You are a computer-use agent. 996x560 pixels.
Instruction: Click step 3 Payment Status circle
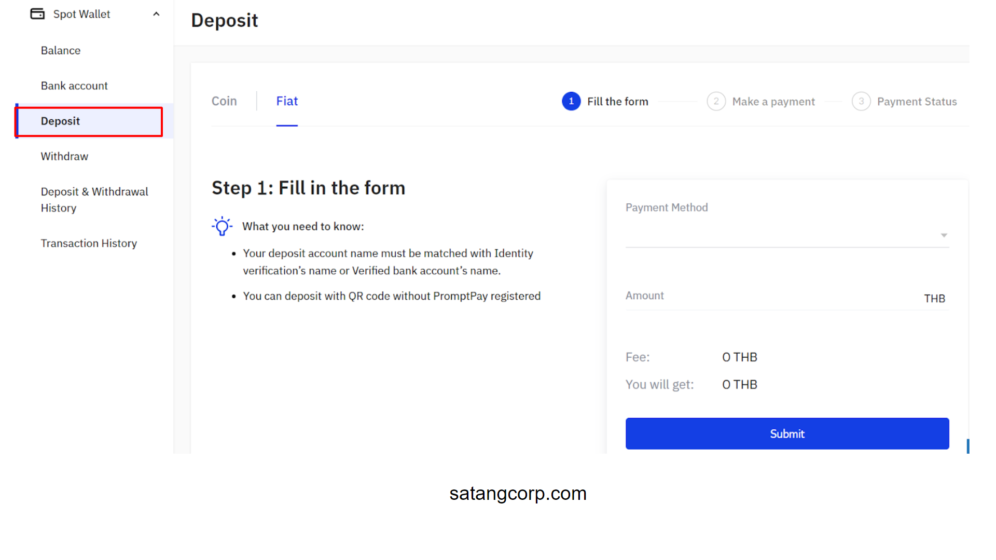click(862, 101)
